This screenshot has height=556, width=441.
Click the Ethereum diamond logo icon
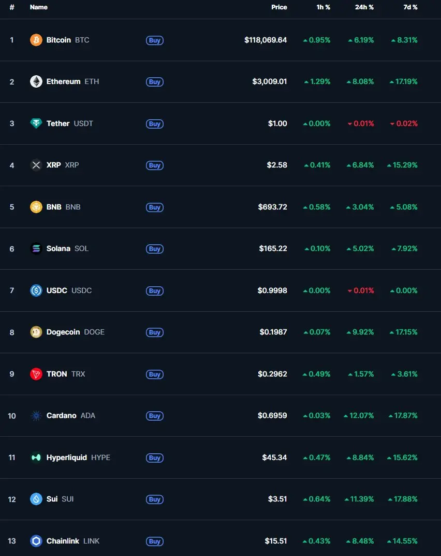click(36, 81)
